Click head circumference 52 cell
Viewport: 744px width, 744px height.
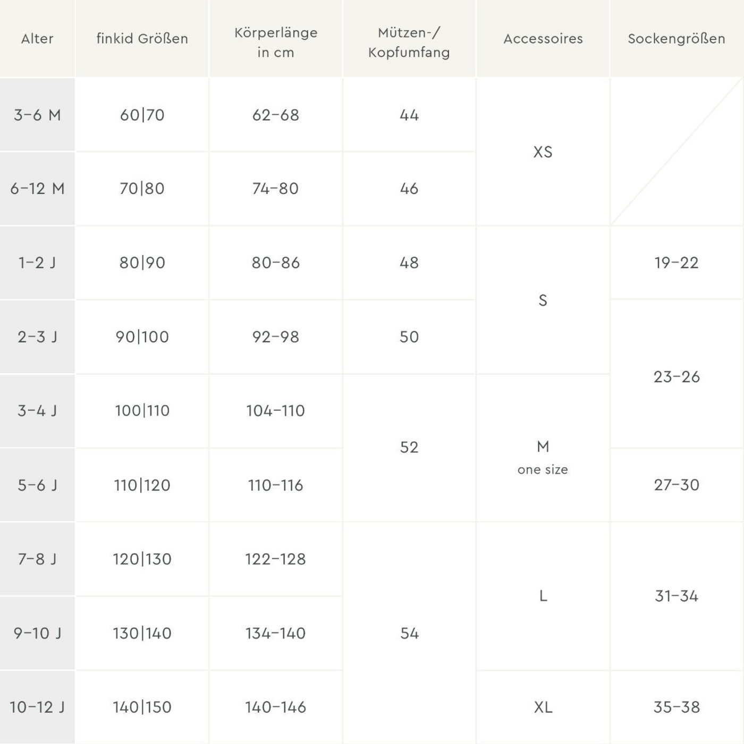pyautogui.click(x=409, y=447)
